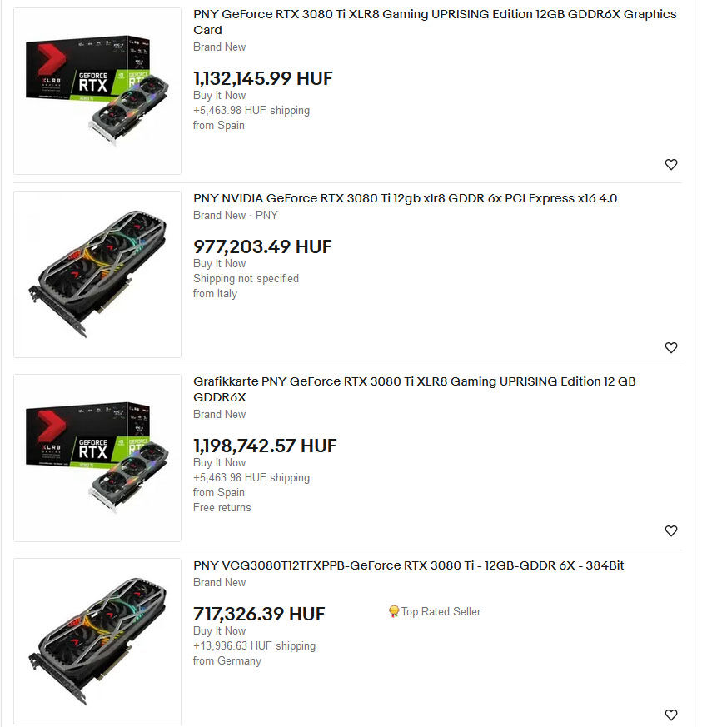
Task: Click thumbnail of the 717,326.39 HUF listing
Action: [97, 642]
